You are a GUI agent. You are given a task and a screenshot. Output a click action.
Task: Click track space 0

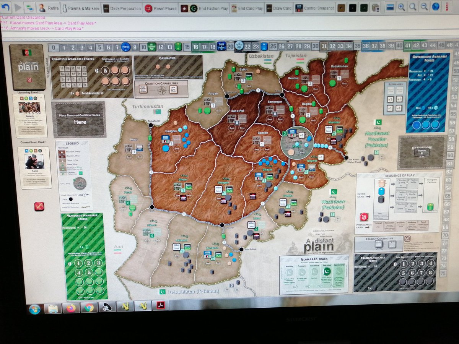coord(54,48)
